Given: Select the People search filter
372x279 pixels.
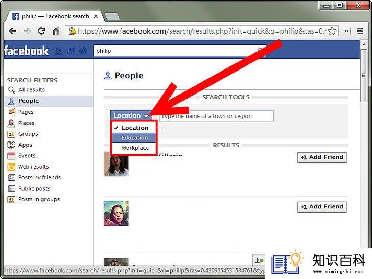Looking at the screenshot, I should [x=49, y=101].
